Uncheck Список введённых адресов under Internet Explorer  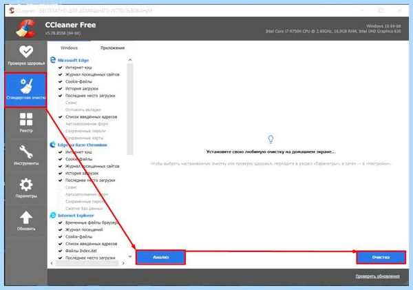(61, 244)
